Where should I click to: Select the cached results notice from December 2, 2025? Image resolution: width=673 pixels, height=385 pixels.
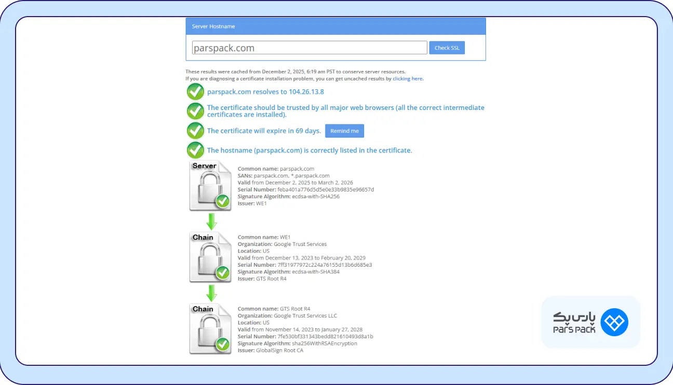[295, 72]
